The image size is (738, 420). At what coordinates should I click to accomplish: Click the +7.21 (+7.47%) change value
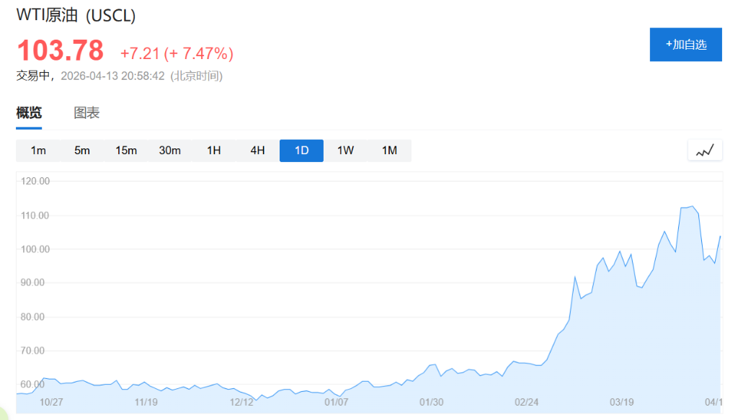[177, 53]
